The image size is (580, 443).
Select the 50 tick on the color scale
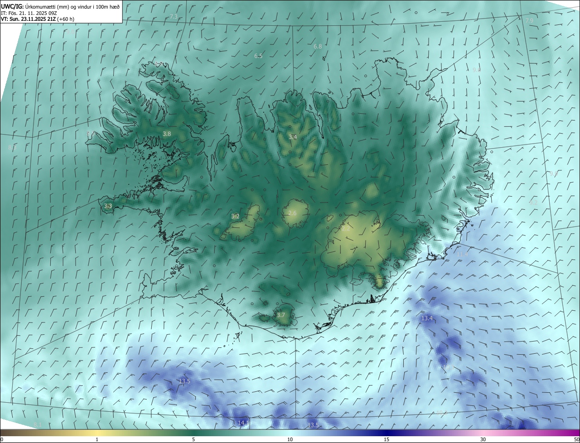click(x=576, y=439)
